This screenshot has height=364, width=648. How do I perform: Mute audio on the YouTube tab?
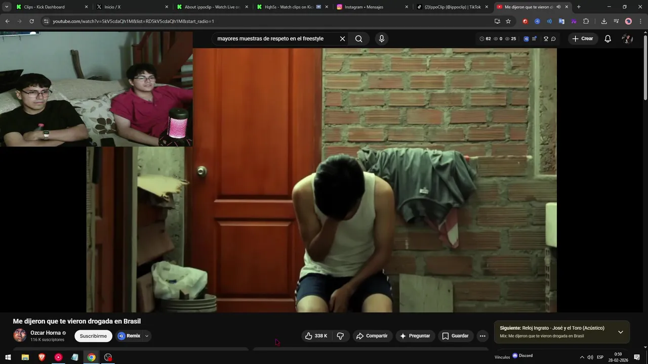(558, 7)
